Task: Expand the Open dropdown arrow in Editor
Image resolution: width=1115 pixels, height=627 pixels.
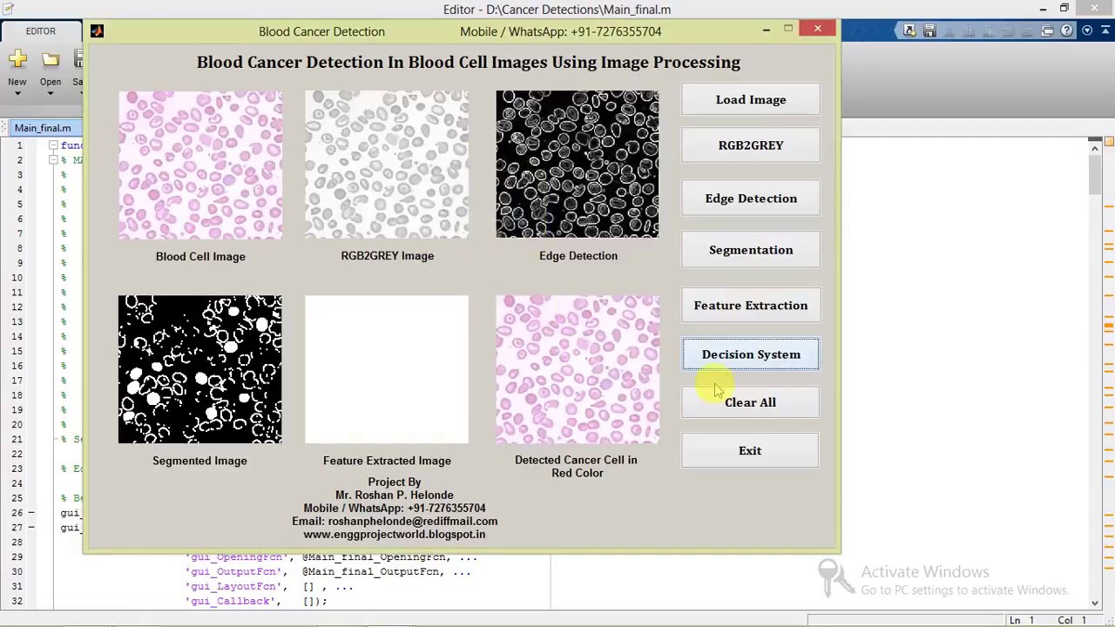Action: (51, 93)
